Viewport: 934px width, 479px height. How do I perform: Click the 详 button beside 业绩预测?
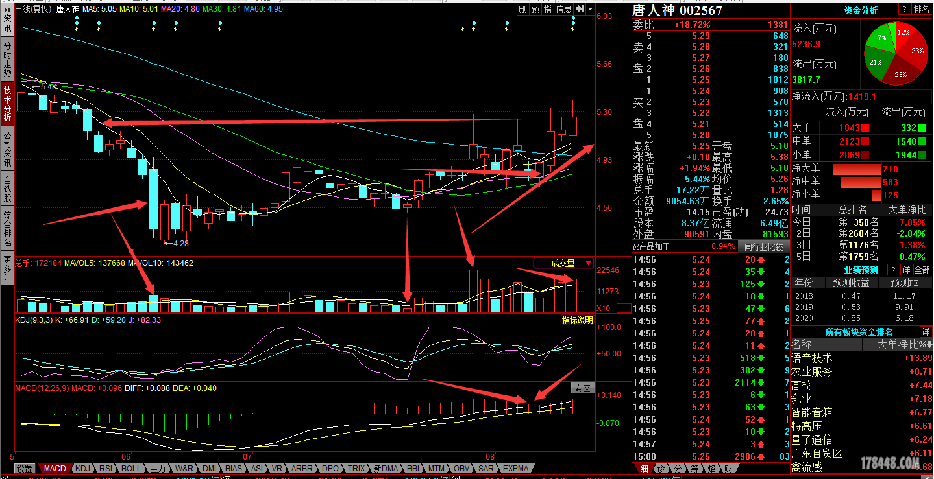907,270
